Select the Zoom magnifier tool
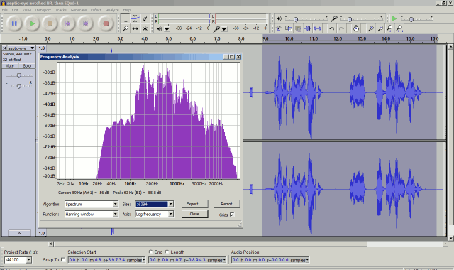454x270 pixels. pyautogui.click(x=126, y=28)
